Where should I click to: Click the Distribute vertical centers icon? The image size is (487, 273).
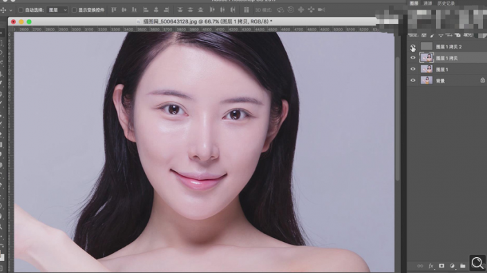(x=190, y=10)
